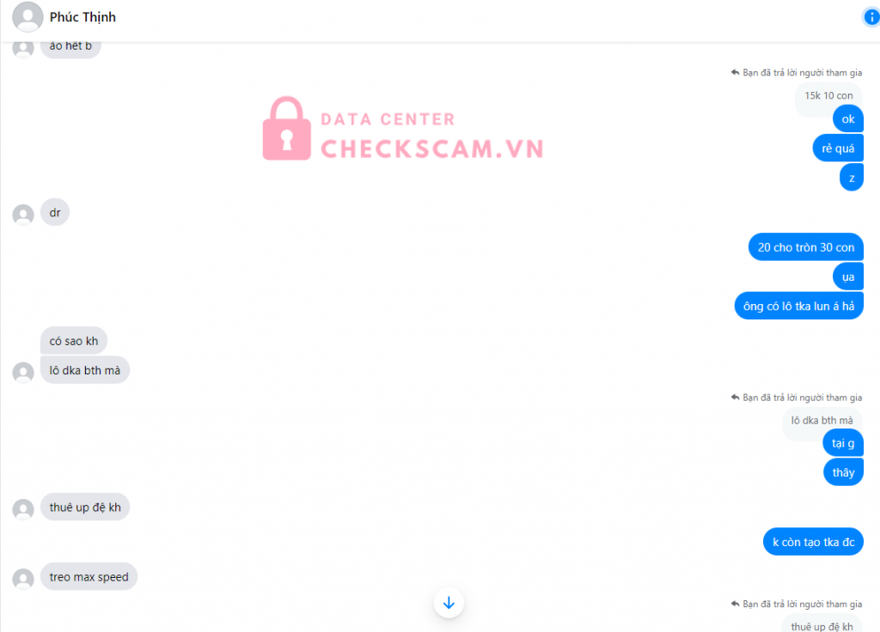Select the '20 cho tròn 30 con' message

point(805,247)
